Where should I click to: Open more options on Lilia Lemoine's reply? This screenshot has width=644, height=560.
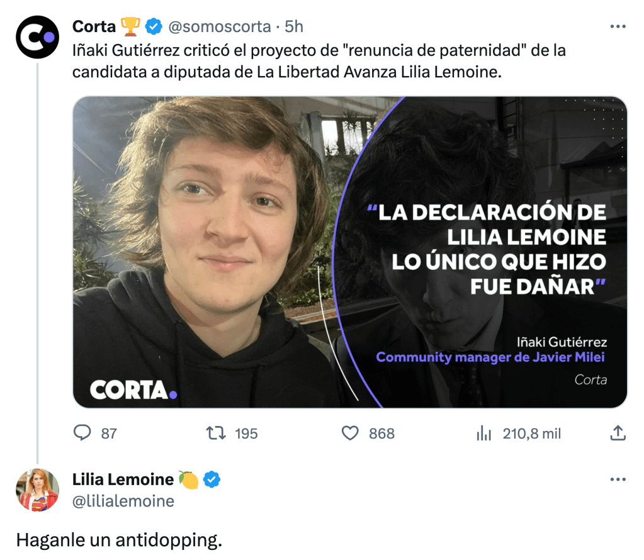tap(618, 479)
